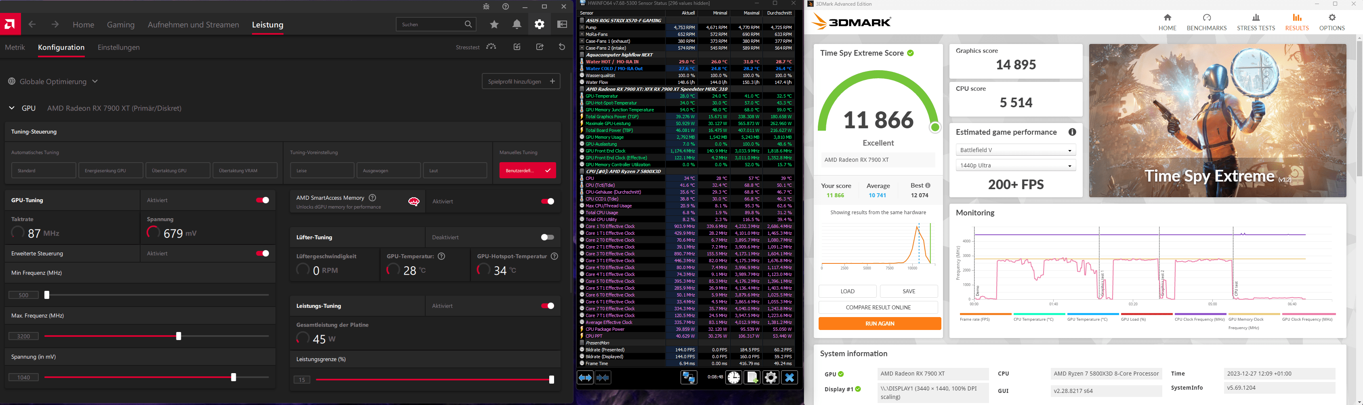Open the Battlefield V game dropdown

[1015, 150]
